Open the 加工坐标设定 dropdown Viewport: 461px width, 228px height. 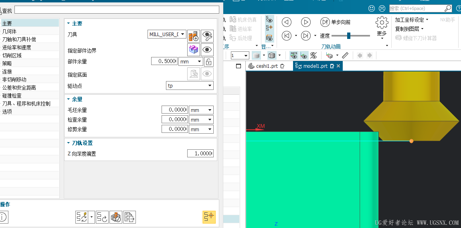pyautogui.click(x=412, y=20)
